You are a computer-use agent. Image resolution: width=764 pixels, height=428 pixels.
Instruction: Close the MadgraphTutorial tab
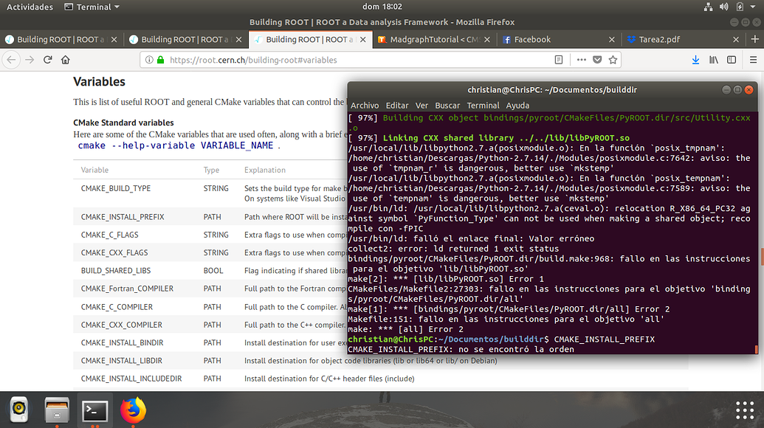(487, 40)
